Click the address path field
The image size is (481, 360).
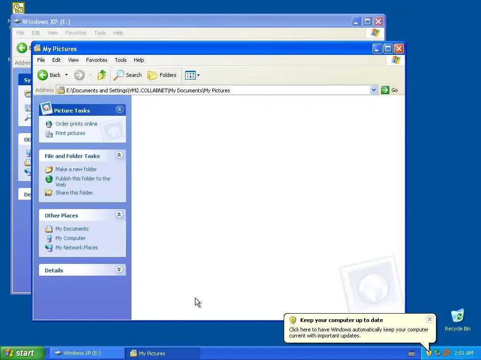point(213,90)
